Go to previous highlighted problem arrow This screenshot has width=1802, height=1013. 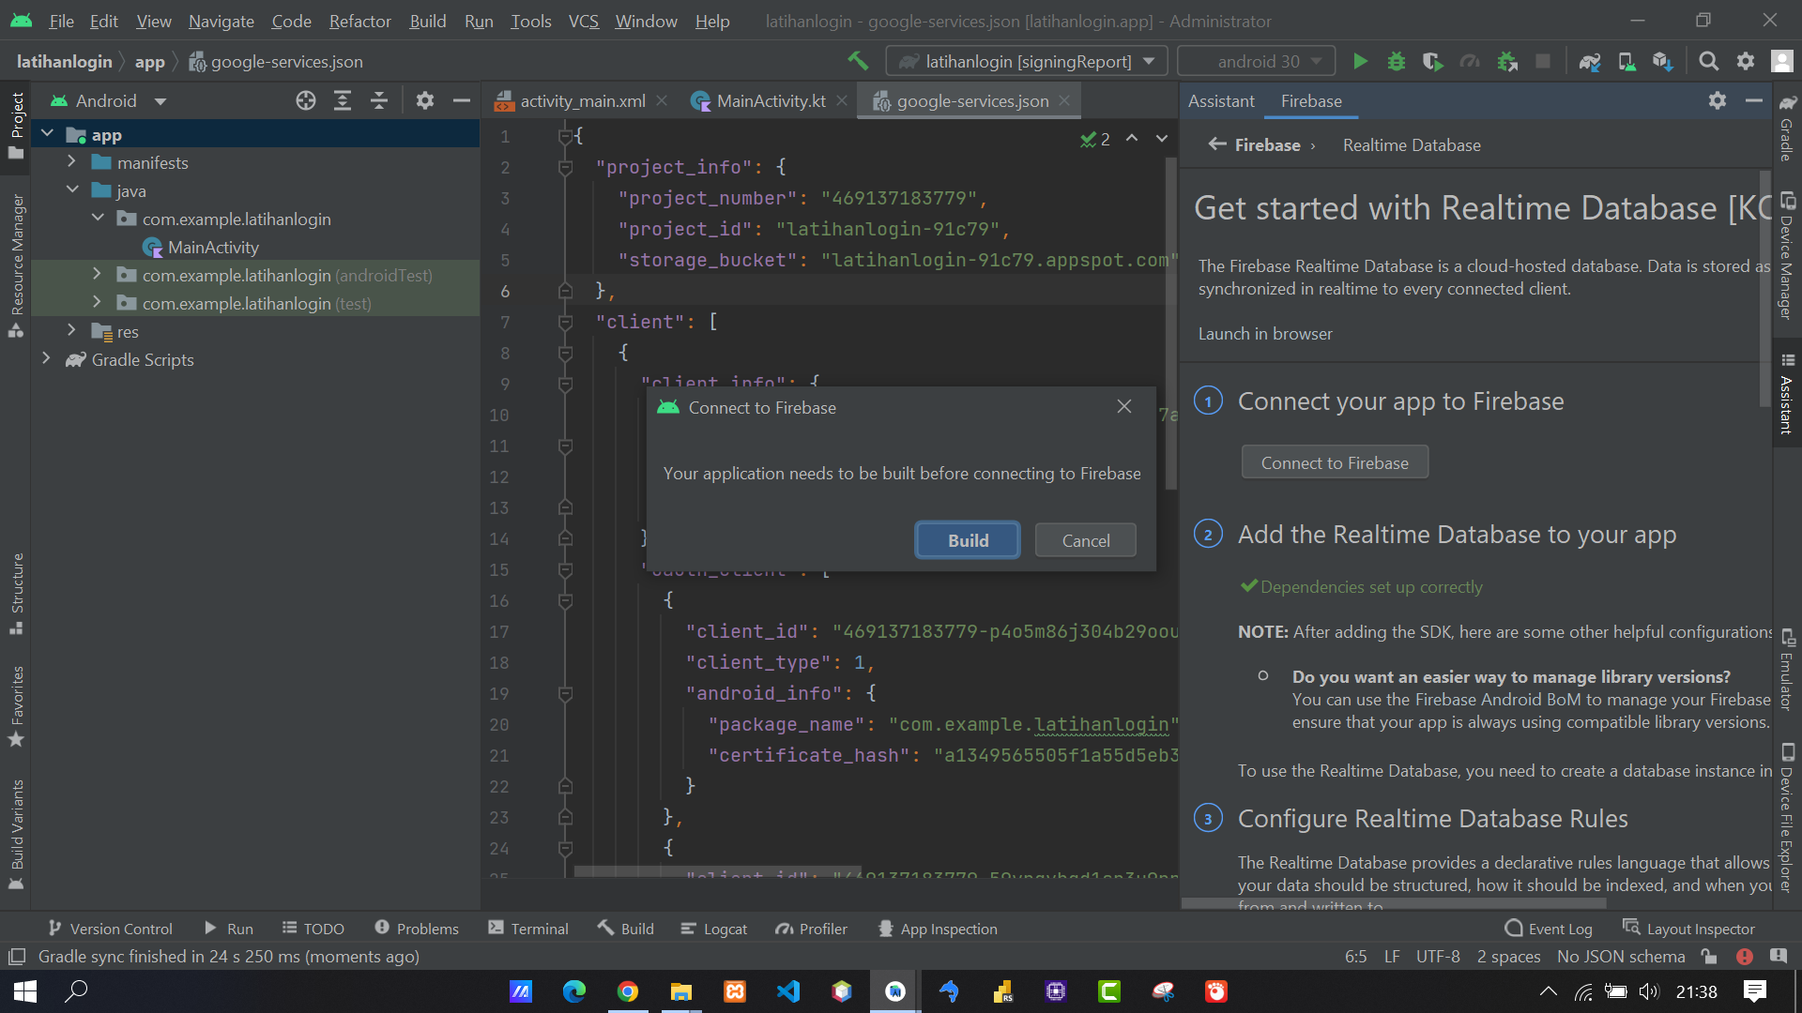[x=1133, y=138]
